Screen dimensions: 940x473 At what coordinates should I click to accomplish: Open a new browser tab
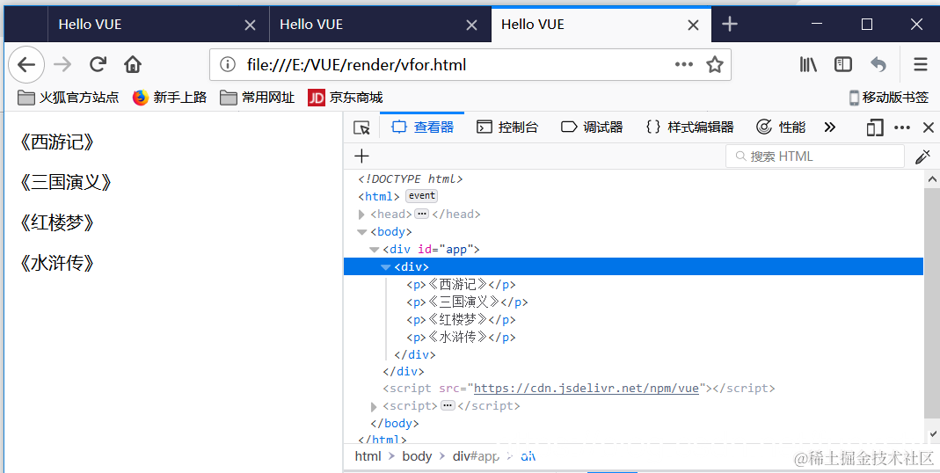(x=730, y=25)
